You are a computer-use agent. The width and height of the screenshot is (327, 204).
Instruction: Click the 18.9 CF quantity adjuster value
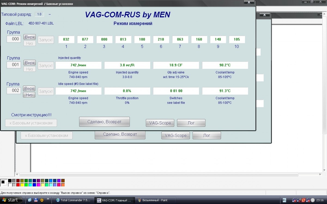pos(176,65)
